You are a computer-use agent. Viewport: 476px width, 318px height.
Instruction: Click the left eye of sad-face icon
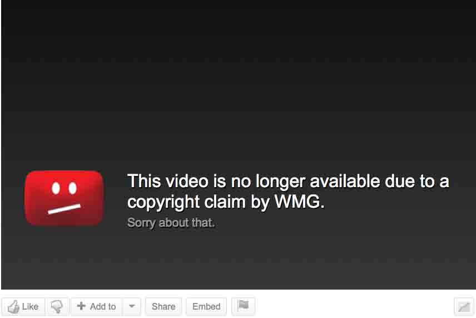click(56, 188)
